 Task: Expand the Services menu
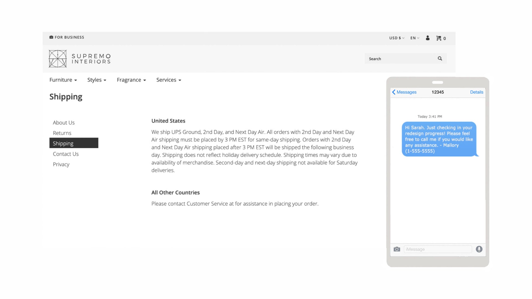[x=168, y=80]
